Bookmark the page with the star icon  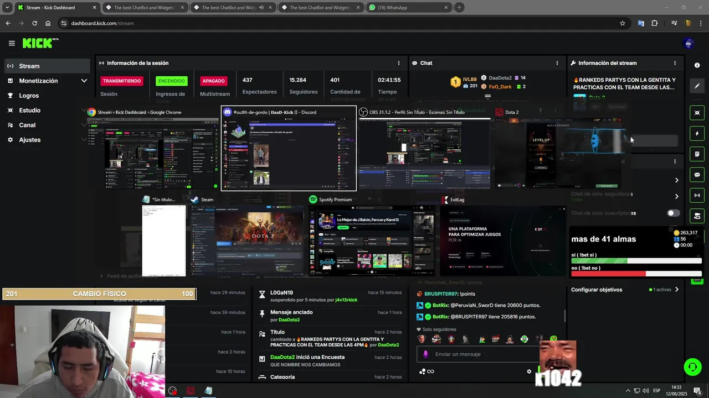click(622, 23)
